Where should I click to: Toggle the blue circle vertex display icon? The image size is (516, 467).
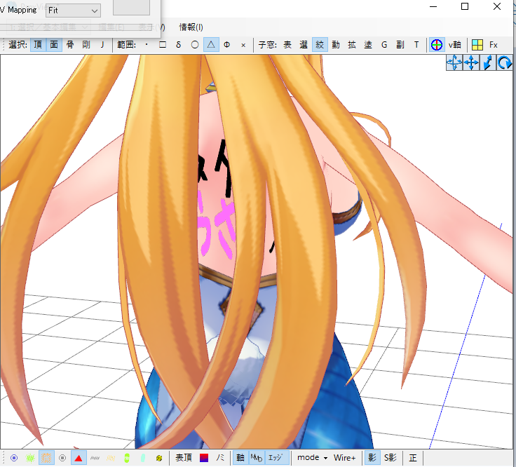tap(14, 458)
